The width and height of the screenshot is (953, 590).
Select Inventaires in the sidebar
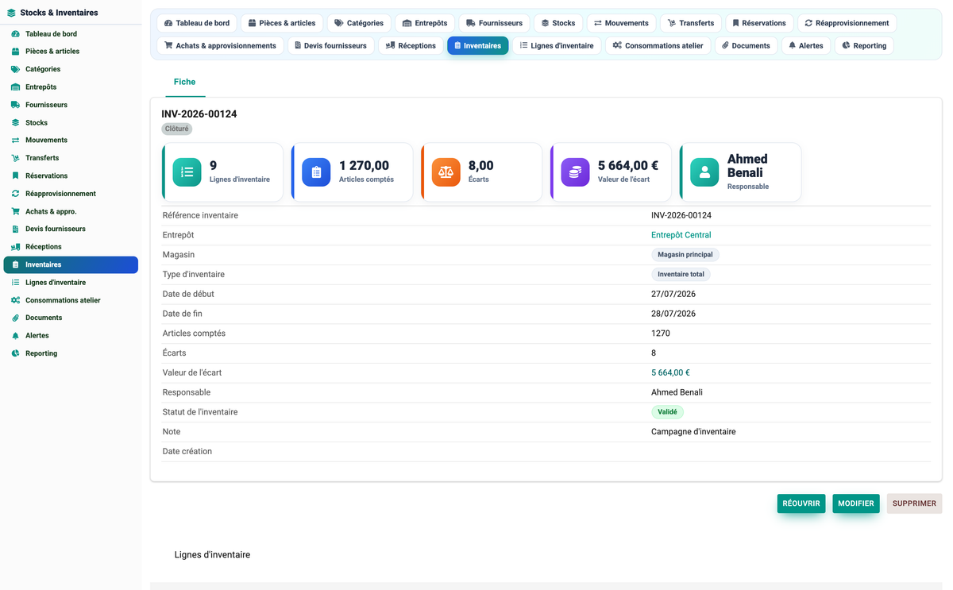[71, 264]
